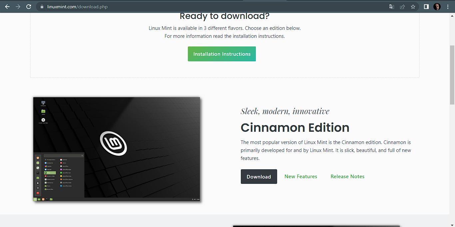Click the browser forward arrow

tap(18, 7)
